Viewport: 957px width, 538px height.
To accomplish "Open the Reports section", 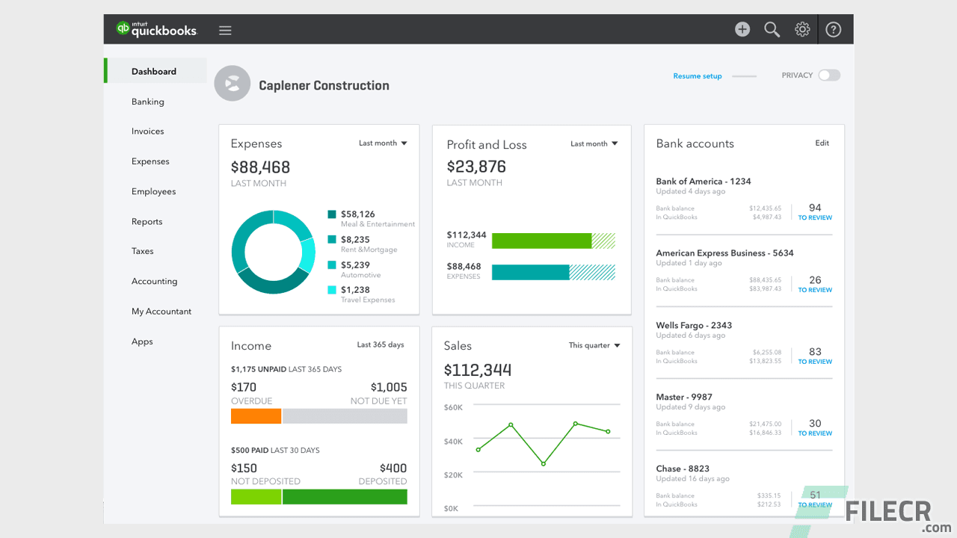I will click(147, 221).
